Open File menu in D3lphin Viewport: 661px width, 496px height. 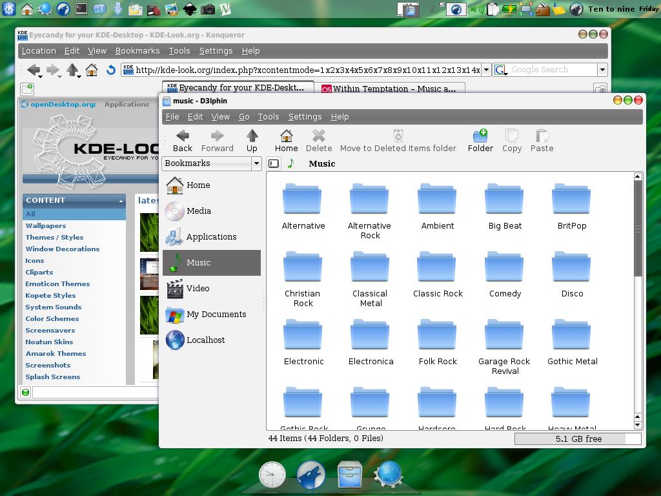point(172,117)
